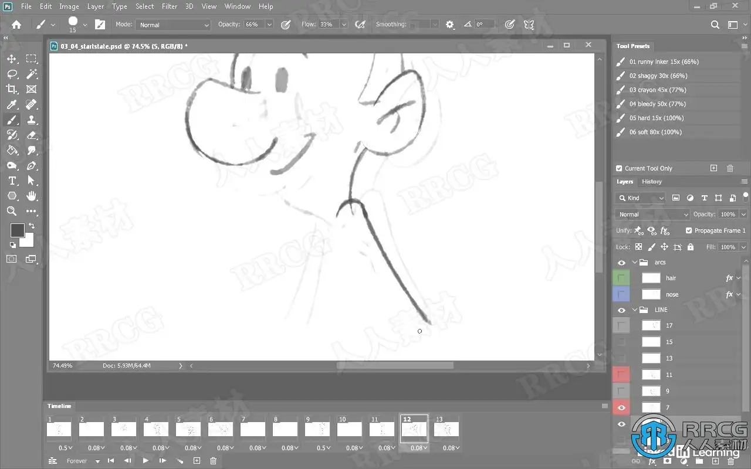Open the Filter menu
Screen dimensions: 751x469
pos(170,6)
